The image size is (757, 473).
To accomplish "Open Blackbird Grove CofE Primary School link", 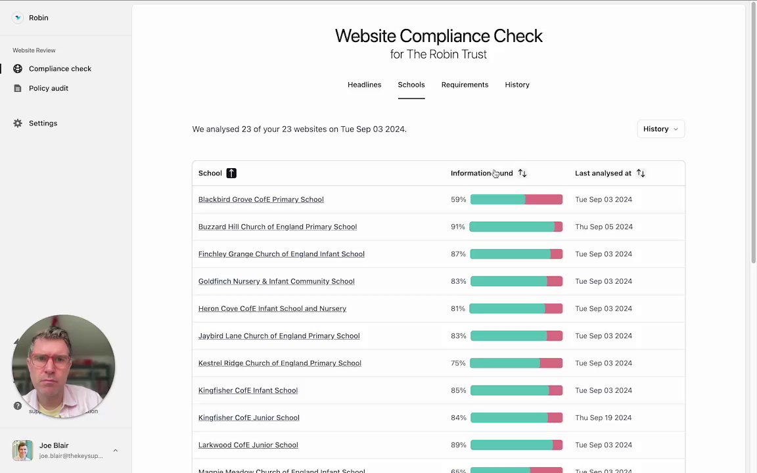I will tap(261, 199).
